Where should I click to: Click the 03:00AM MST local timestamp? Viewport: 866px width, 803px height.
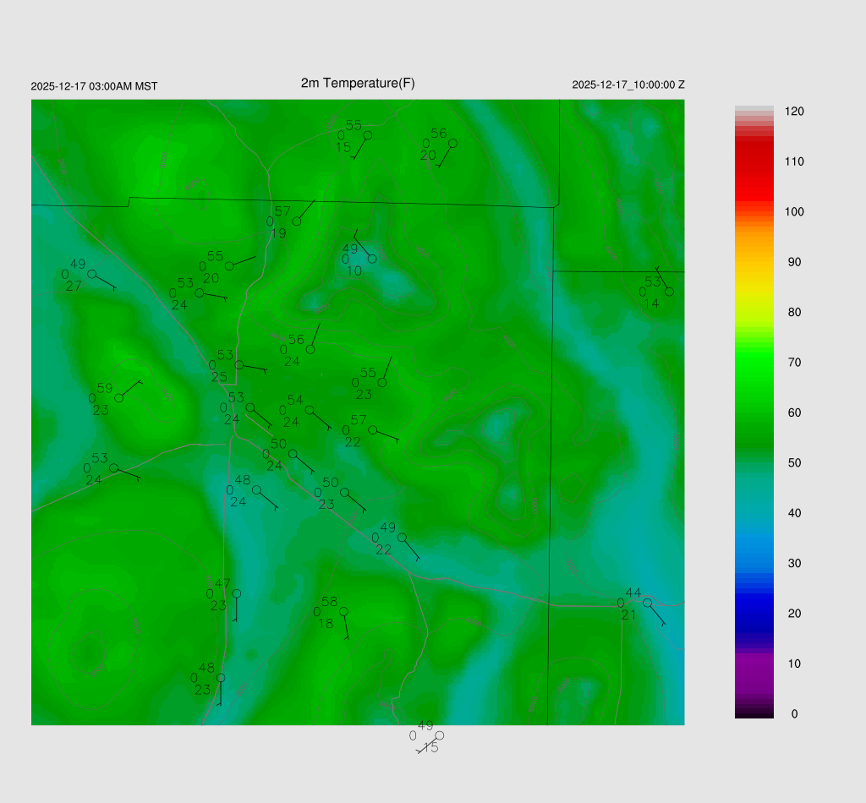pyautogui.click(x=94, y=86)
